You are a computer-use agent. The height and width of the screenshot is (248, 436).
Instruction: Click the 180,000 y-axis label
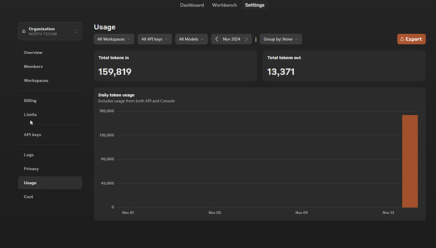point(107,111)
